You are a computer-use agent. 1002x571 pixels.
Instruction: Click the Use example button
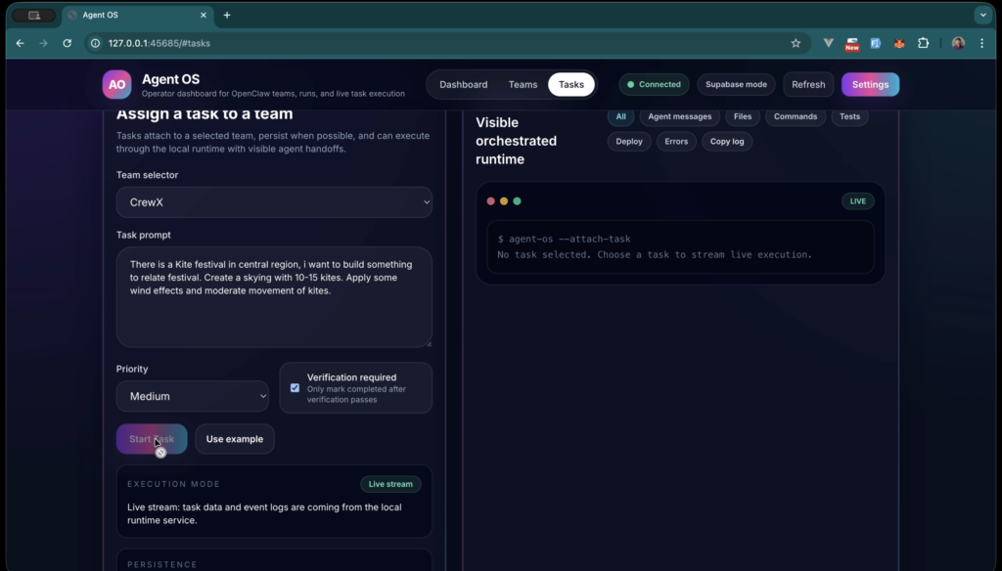coord(234,439)
